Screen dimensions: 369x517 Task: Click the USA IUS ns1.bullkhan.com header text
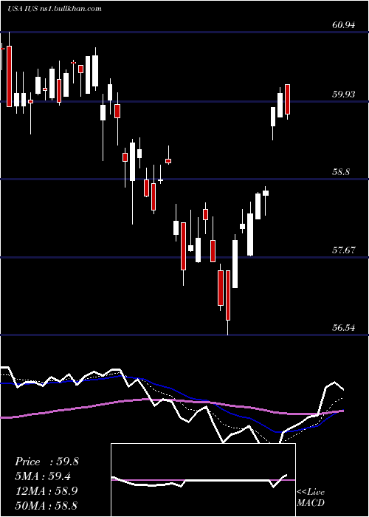[55, 9]
